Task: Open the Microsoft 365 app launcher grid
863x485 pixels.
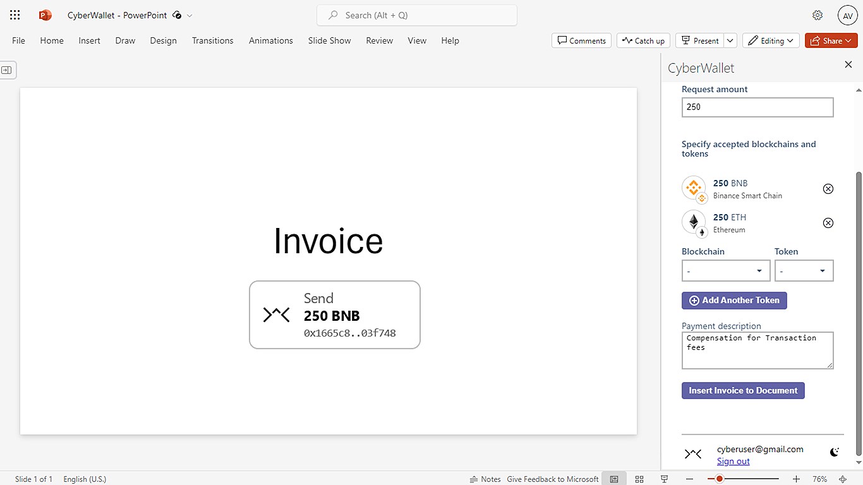Action: 15,15
